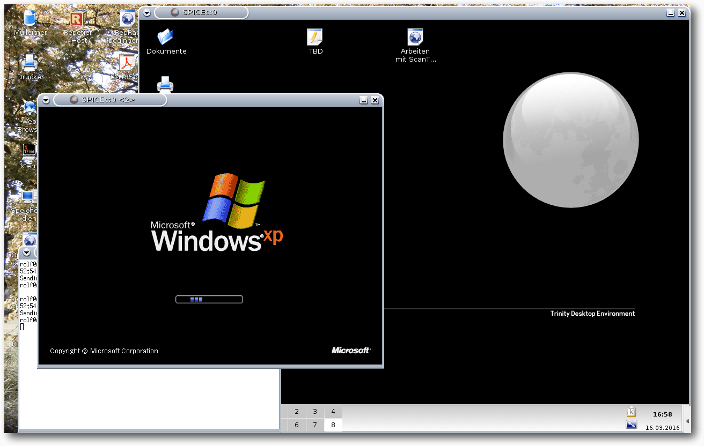Open Arbeiten mit ScanT... icon in SPICEc:0
This screenshot has width=704, height=446.
pyautogui.click(x=415, y=38)
